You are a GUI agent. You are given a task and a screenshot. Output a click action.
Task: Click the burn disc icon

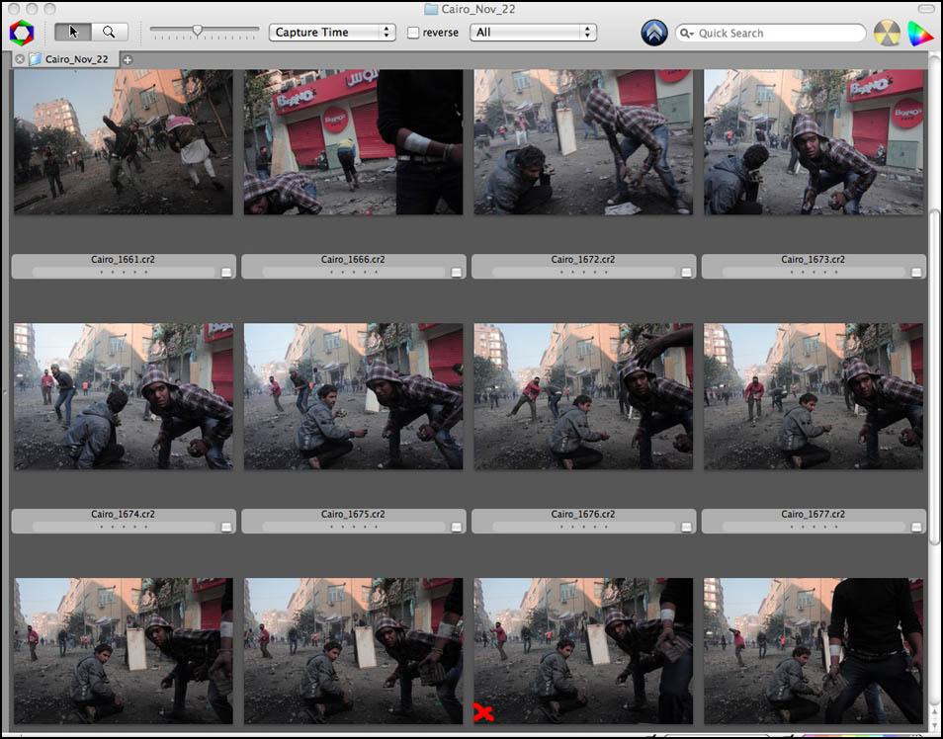point(887,33)
